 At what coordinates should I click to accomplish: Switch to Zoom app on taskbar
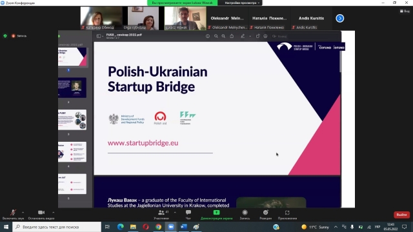pyautogui.click(x=171, y=227)
